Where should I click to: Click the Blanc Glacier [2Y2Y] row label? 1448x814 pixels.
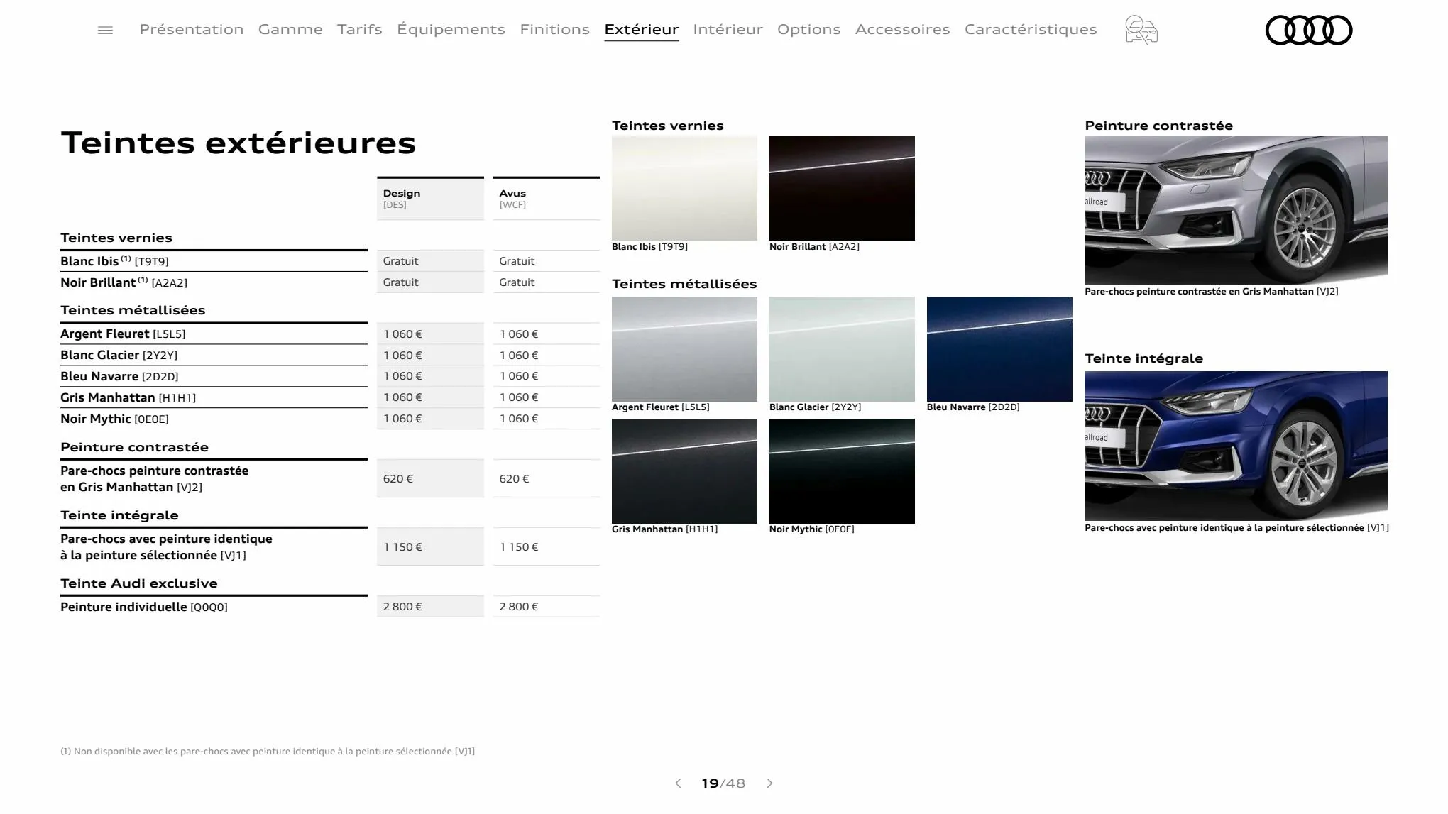(x=119, y=355)
